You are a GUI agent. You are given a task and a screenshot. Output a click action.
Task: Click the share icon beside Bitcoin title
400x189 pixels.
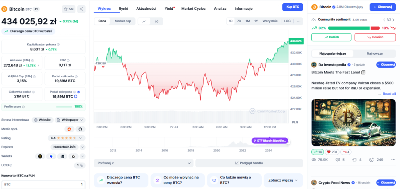click(x=81, y=9)
